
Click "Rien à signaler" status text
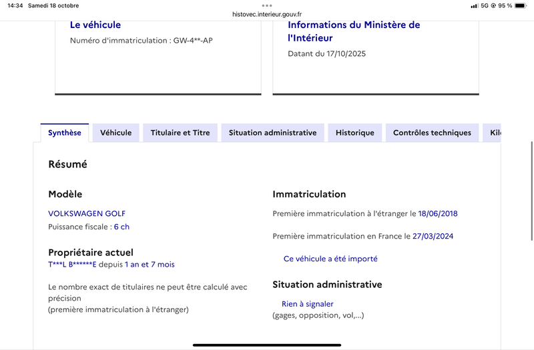[x=307, y=304]
